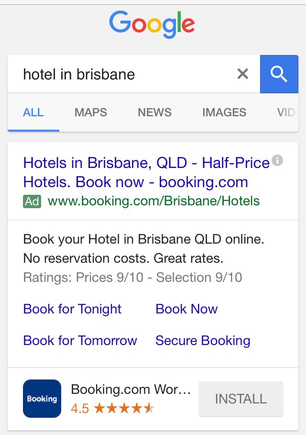
Task: Open the partially visible Videos tab
Action: (x=286, y=112)
